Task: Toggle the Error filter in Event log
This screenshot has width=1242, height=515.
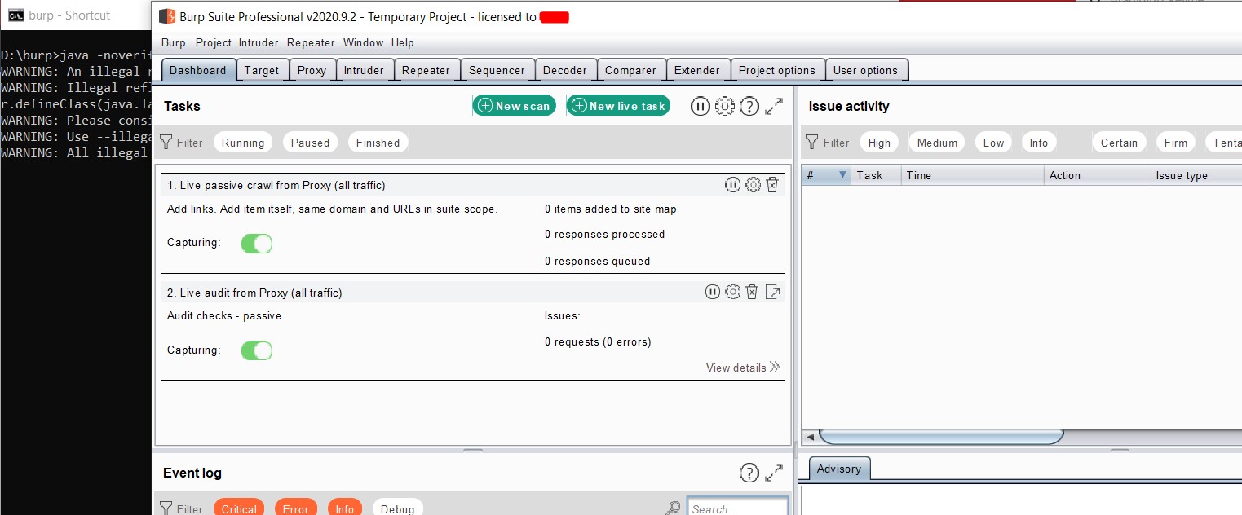Action: (x=295, y=507)
